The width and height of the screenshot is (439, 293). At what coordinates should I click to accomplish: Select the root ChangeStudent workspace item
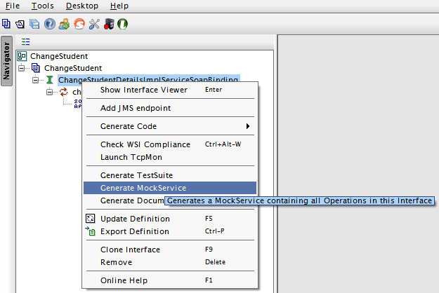click(58, 56)
